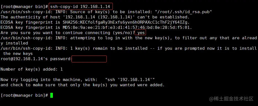Click the MD5 fingerprint string
This screenshot has width=258, height=106.
coord(127,27)
